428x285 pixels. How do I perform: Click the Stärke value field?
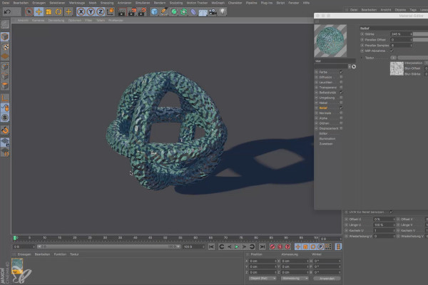pos(401,34)
